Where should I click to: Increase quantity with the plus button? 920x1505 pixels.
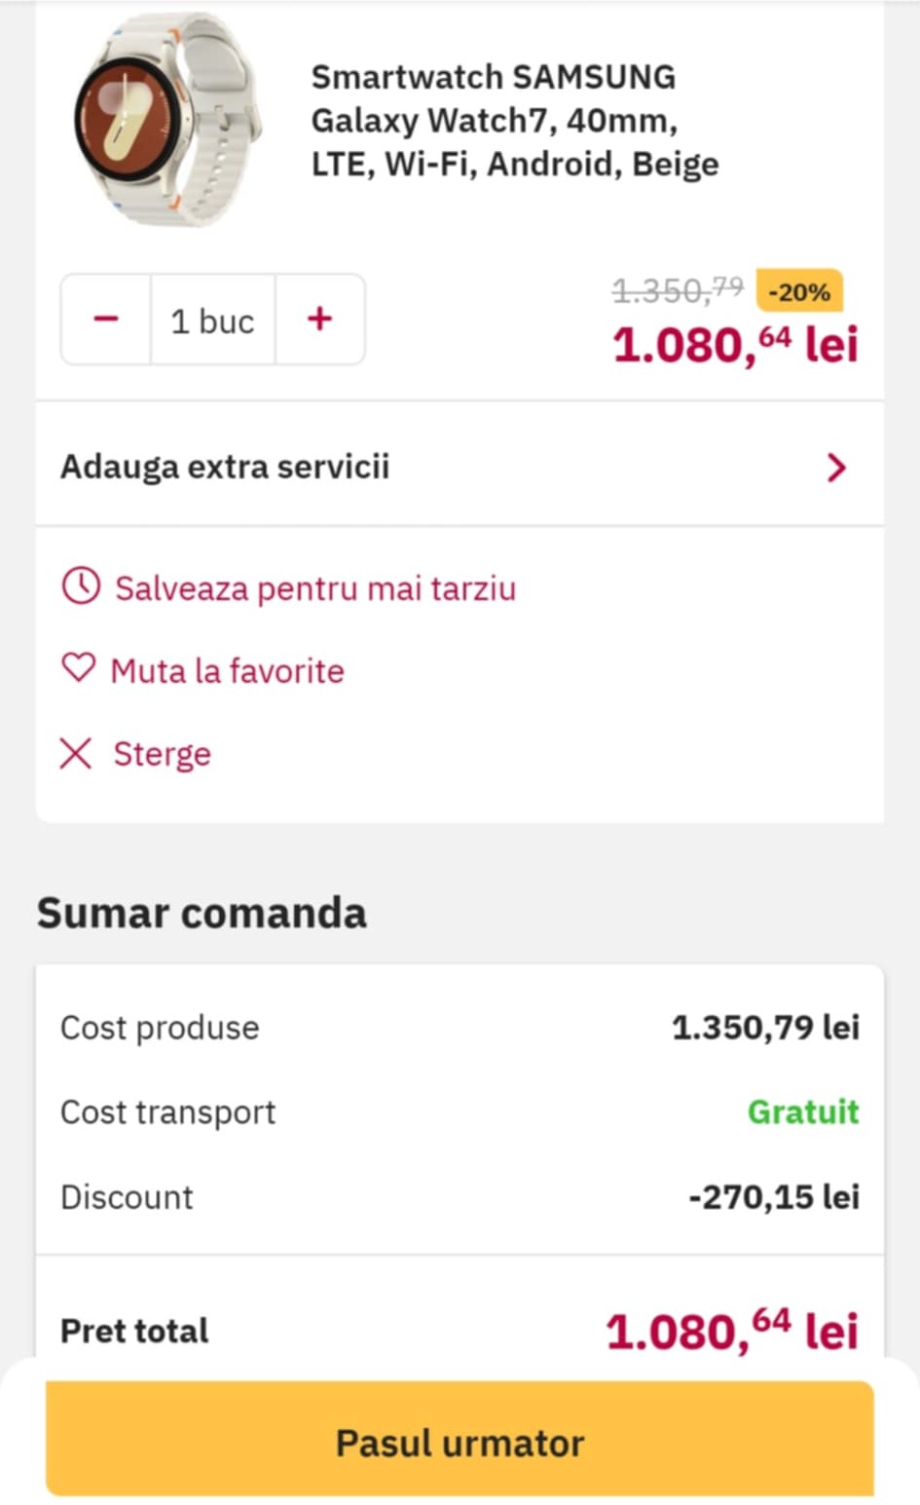(x=319, y=320)
